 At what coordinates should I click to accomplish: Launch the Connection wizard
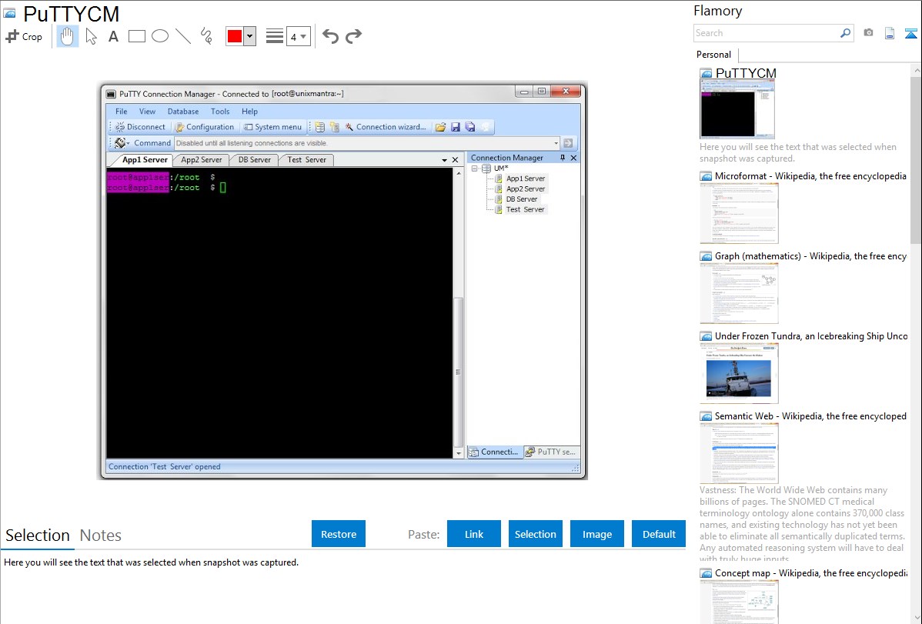[x=385, y=127]
